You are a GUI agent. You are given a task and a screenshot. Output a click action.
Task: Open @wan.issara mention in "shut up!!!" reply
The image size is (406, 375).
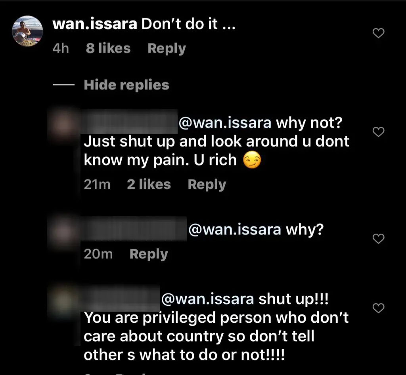pos(207,299)
